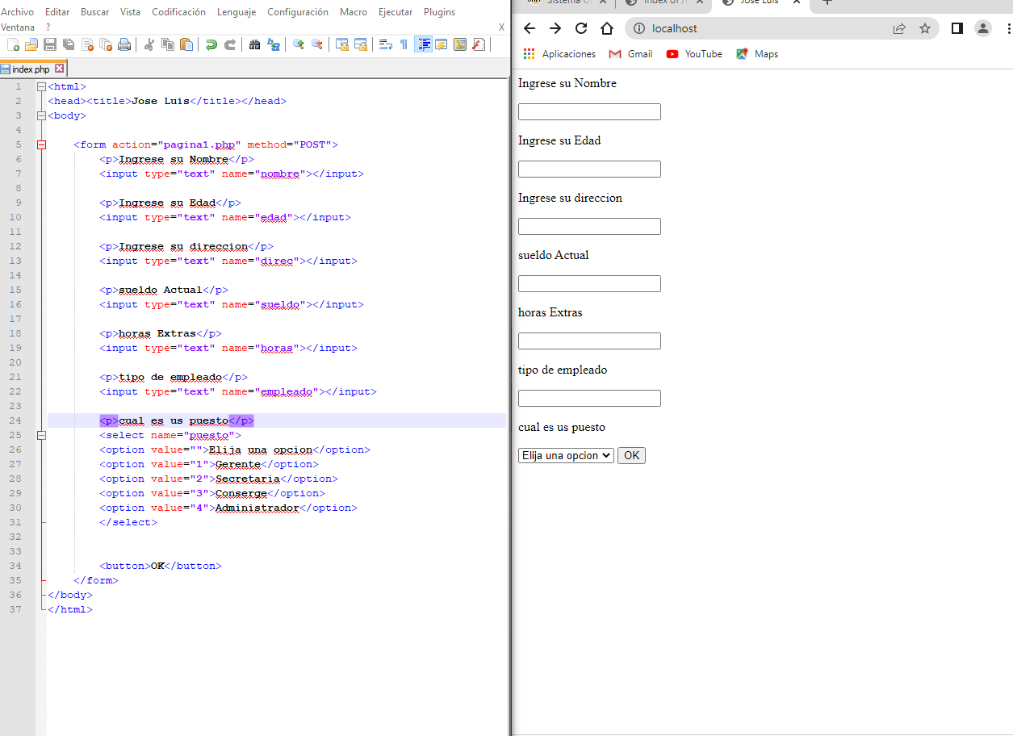1013x736 pixels.
Task: Toggle the indent guide toolbar icon
Action: pyautogui.click(x=423, y=44)
